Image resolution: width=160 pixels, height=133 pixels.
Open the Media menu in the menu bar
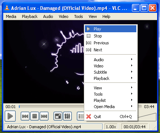(11, 16)
